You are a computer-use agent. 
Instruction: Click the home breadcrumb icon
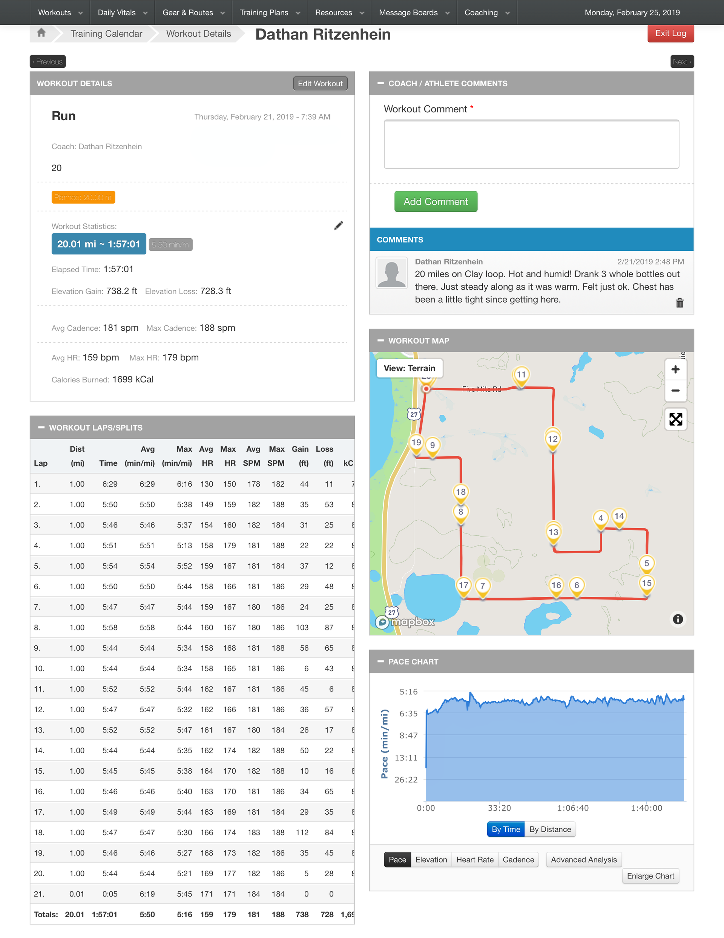pos(41,33)
